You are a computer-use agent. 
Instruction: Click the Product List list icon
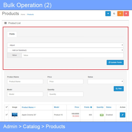click(x=5, y=23)
